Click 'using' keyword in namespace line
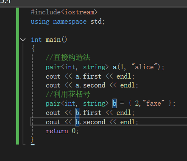The width and height of the screenshot is (187, 161). [40, 22]
